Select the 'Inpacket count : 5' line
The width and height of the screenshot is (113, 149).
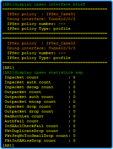point(40,78)
